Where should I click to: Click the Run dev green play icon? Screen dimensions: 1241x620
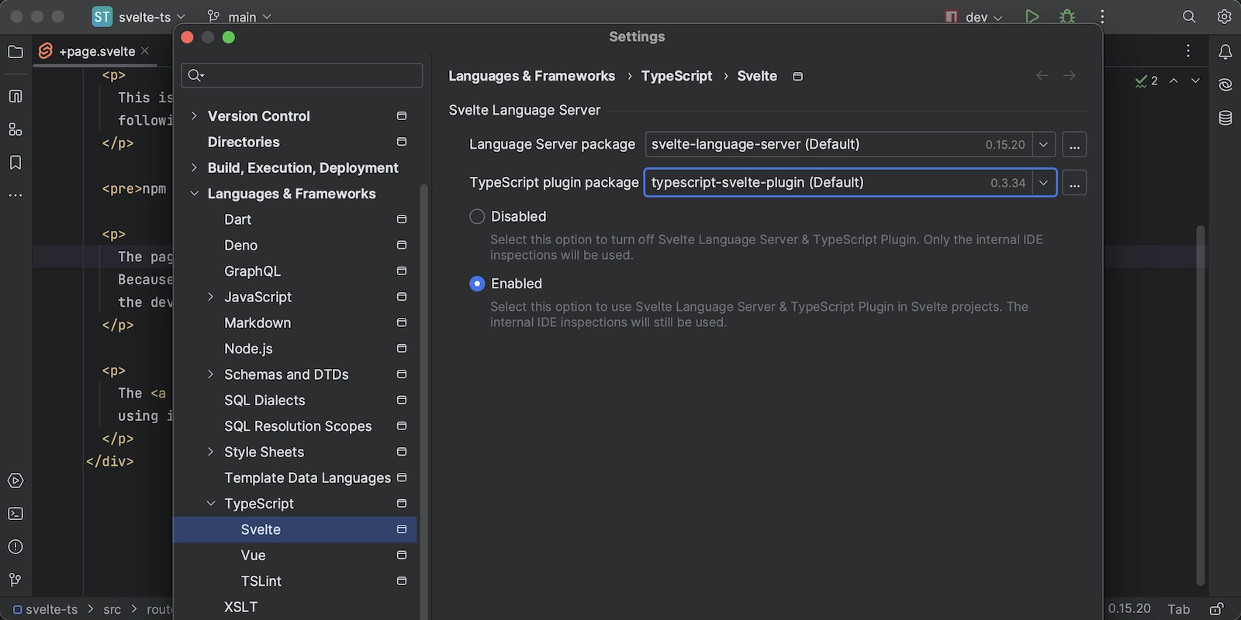coord(1032,16)
